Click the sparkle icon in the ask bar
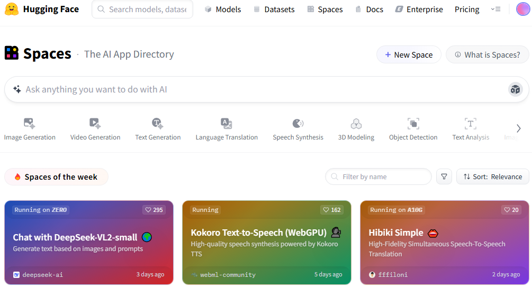The height and width of the screenshot is (288, 532). (17, 89)
